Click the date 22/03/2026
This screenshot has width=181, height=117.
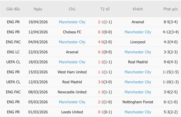tap(38, 52)
